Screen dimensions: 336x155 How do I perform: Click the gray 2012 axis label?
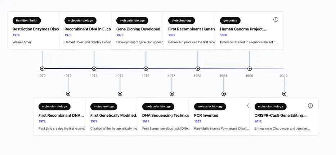point(284,76)
